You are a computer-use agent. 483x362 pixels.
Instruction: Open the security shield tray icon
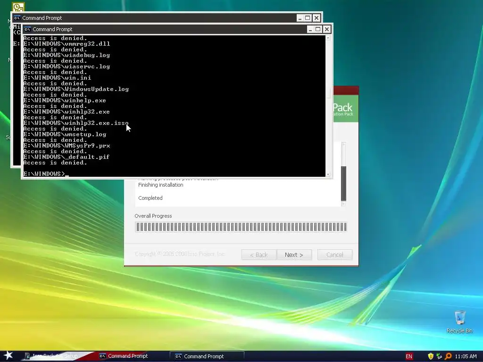[431, 356]
